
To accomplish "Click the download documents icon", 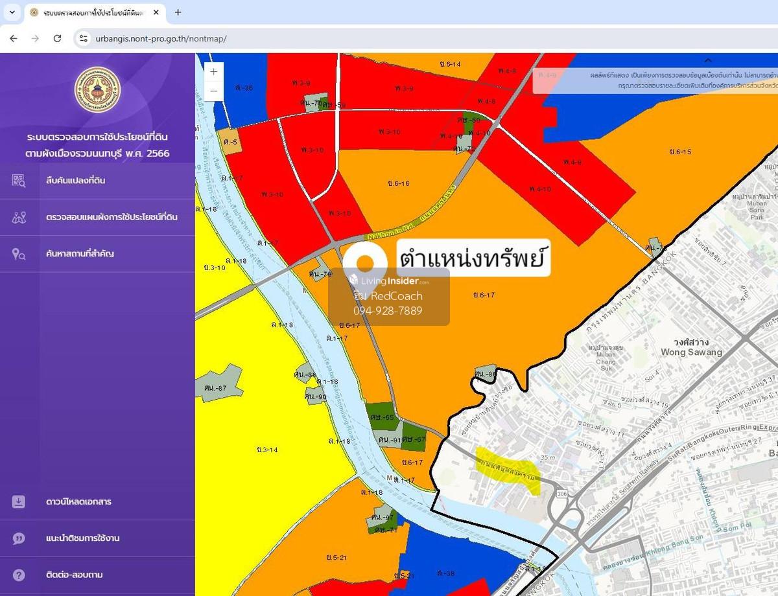I will coord(19,502).
